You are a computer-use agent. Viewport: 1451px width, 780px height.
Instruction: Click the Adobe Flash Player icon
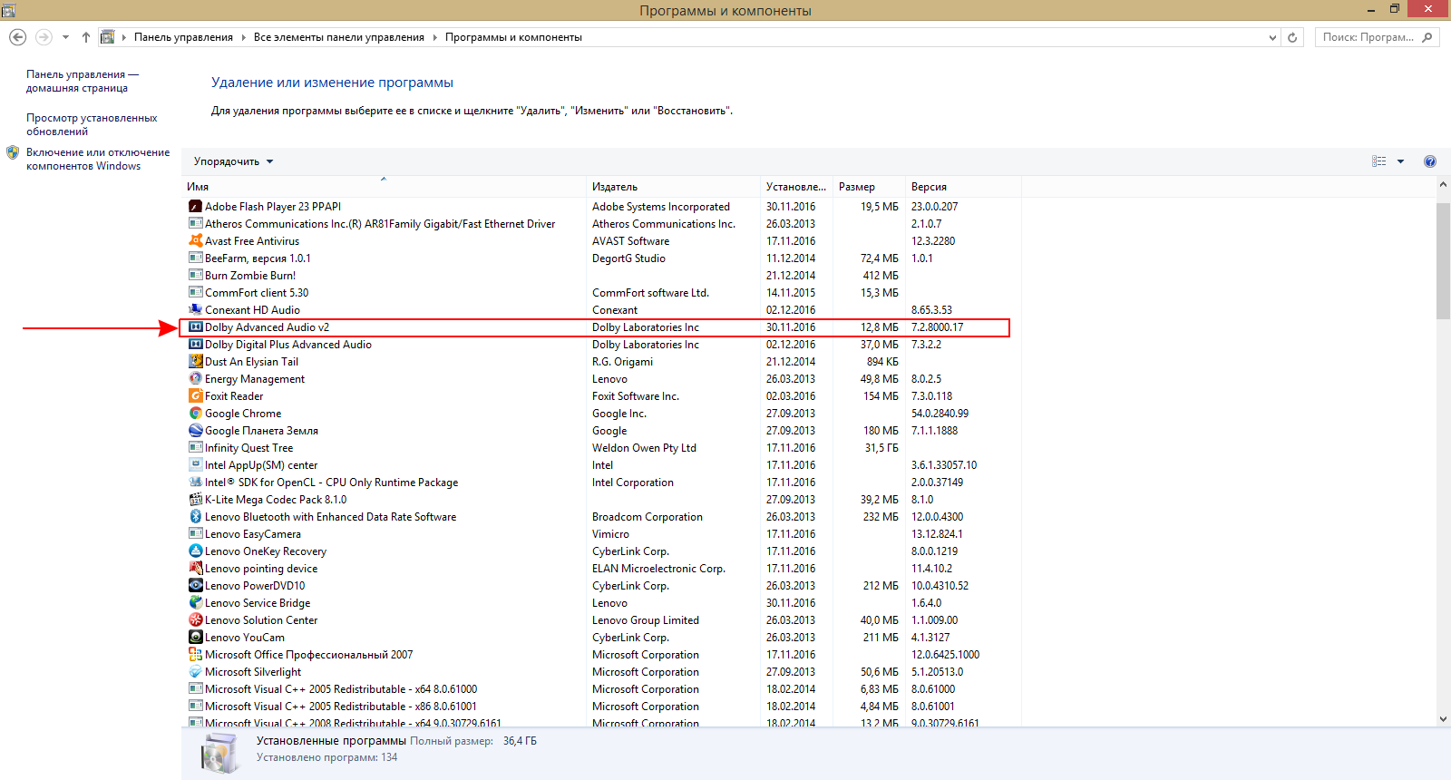195,207
